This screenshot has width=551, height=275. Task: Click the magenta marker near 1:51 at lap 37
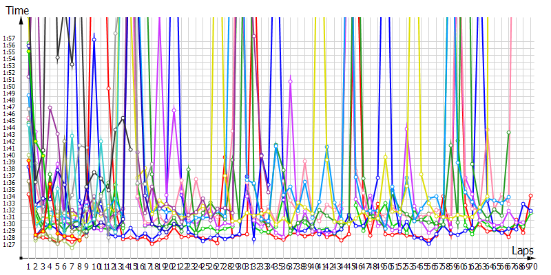click(291, 81)
